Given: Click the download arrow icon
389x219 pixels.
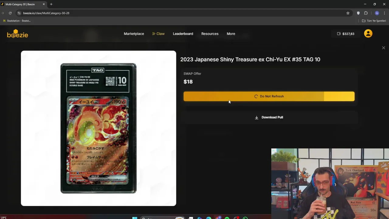Looking at the screenshot, I should click(x=256, y=117).
